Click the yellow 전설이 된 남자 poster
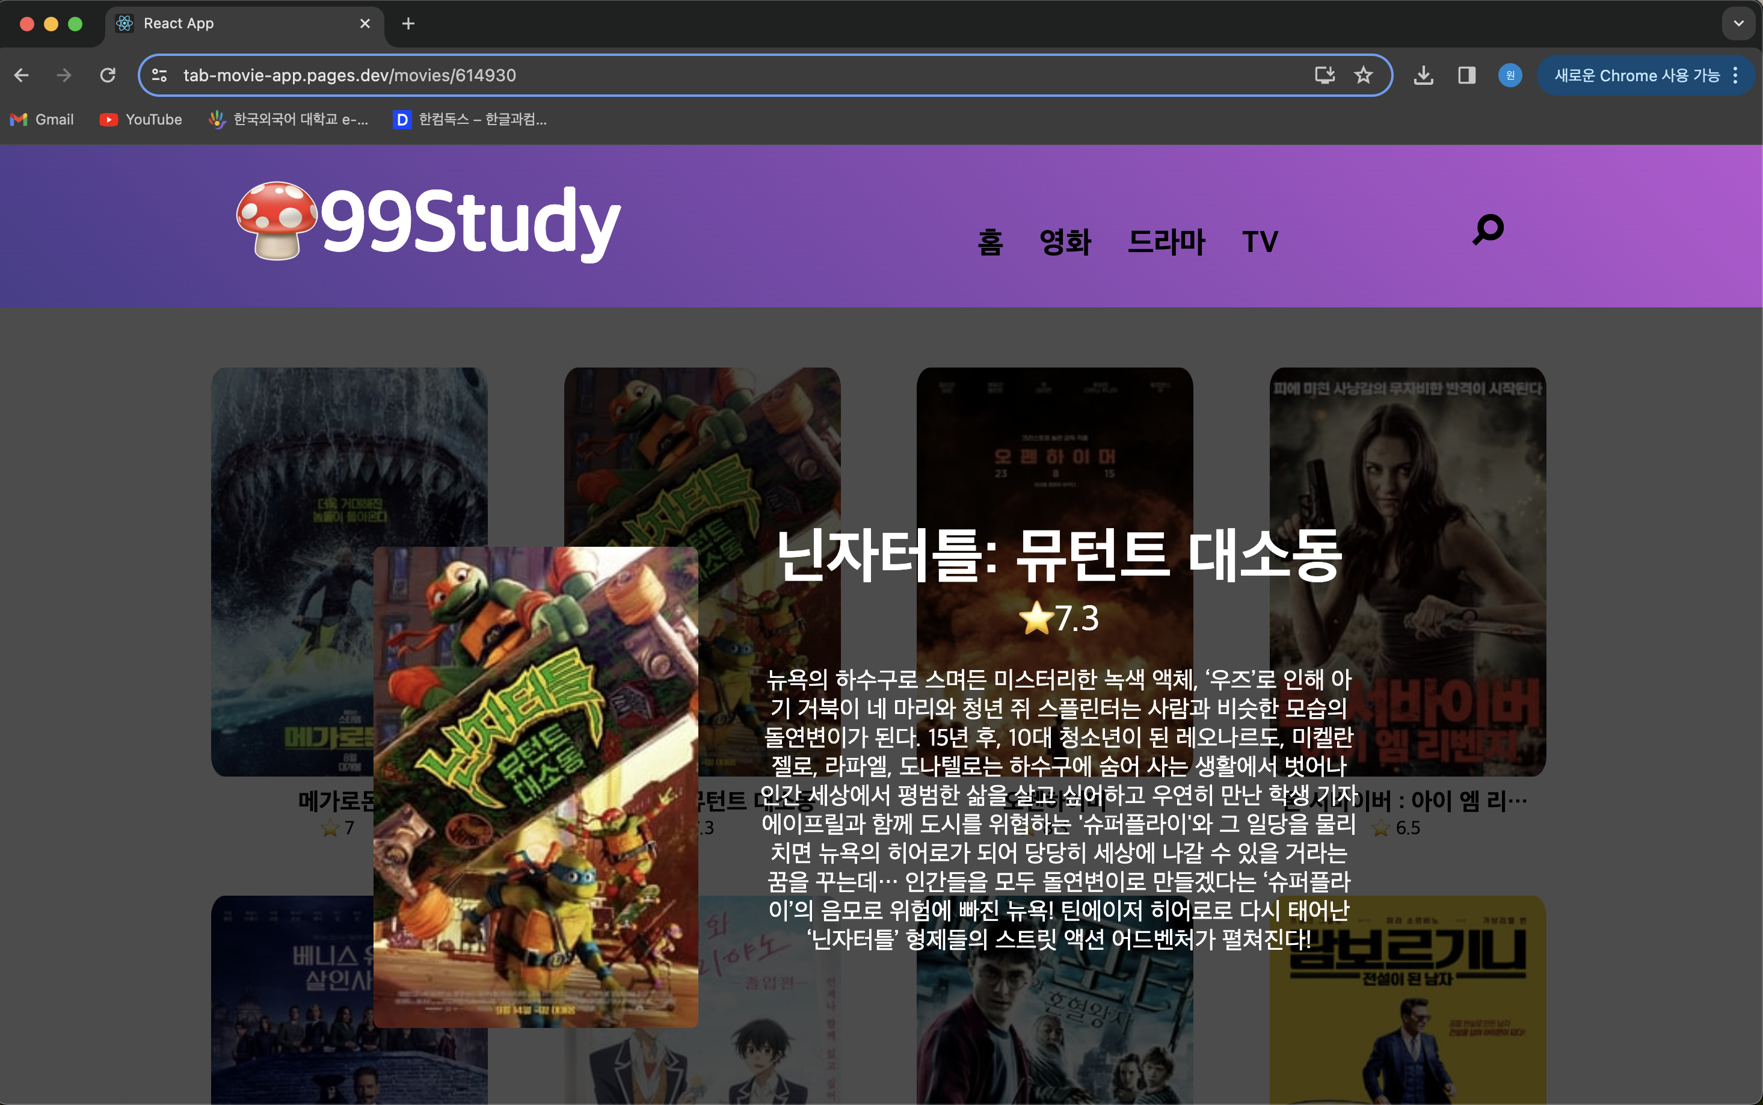Image resolution: width=1763 pixels, height=1105 pixels. click(1407, 1000)
